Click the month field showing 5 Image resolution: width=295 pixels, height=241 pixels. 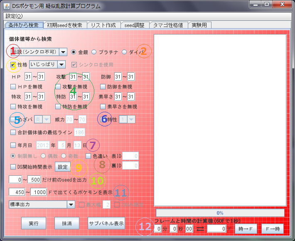tap(61, 145)
